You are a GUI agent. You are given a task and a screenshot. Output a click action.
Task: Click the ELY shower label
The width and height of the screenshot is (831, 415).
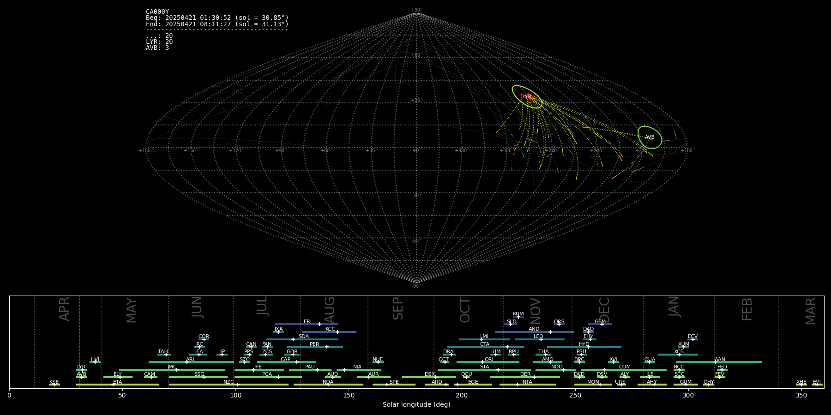[x=118, y=374]
